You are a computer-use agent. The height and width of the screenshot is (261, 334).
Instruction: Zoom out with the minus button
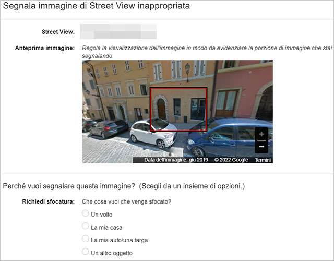(261, 147)
